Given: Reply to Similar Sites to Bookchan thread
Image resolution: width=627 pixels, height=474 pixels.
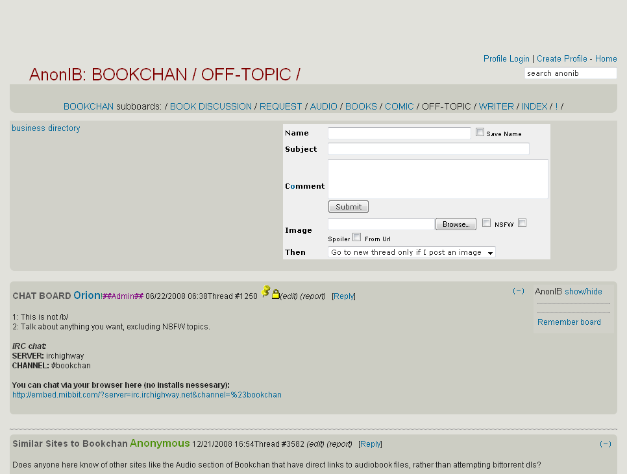Looking at the screenshot, I should tap(370, 444).
